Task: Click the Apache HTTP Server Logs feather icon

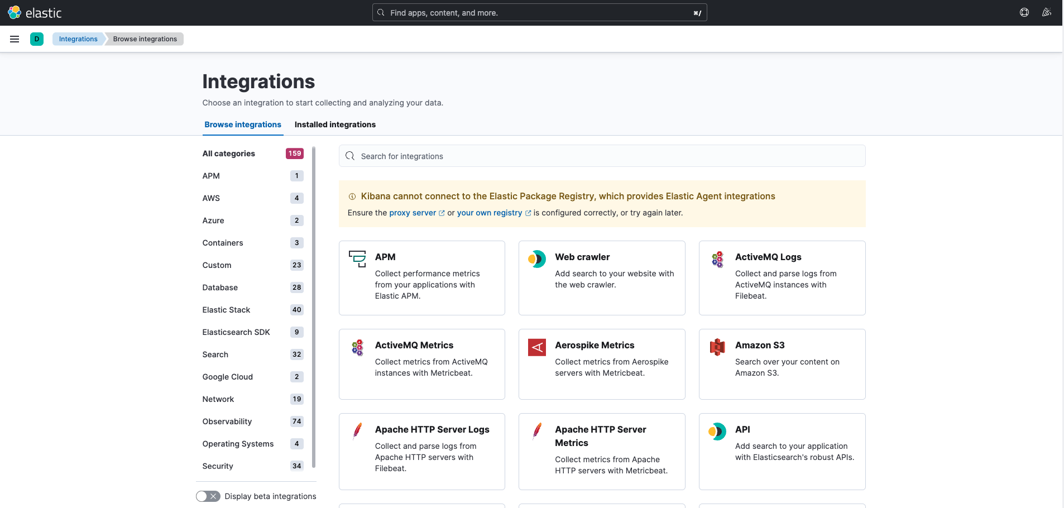Action: point(357,431)
